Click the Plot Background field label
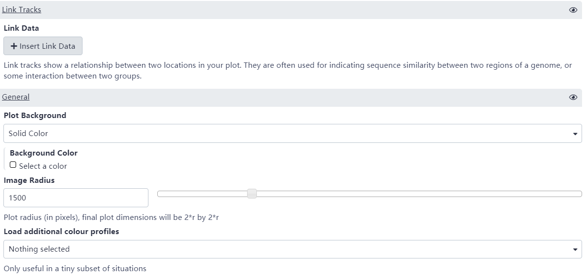The height and width of the screenshot is (277, 585). pyautogui.click(x=35, y=116)
